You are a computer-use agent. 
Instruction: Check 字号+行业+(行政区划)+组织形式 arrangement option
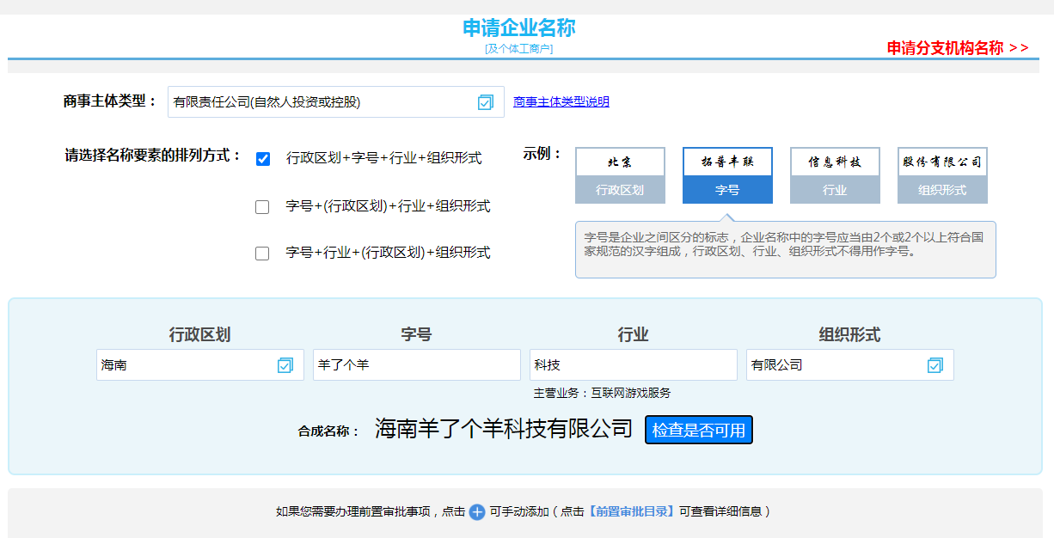[262, 254]
